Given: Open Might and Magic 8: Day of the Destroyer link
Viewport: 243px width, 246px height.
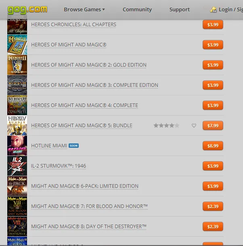Looking at the screenshot, I should 89,226.
